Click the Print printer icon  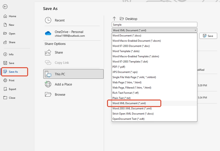coord(5,80)
